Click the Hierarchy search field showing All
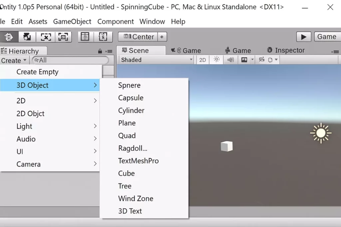 pos(70,60)
